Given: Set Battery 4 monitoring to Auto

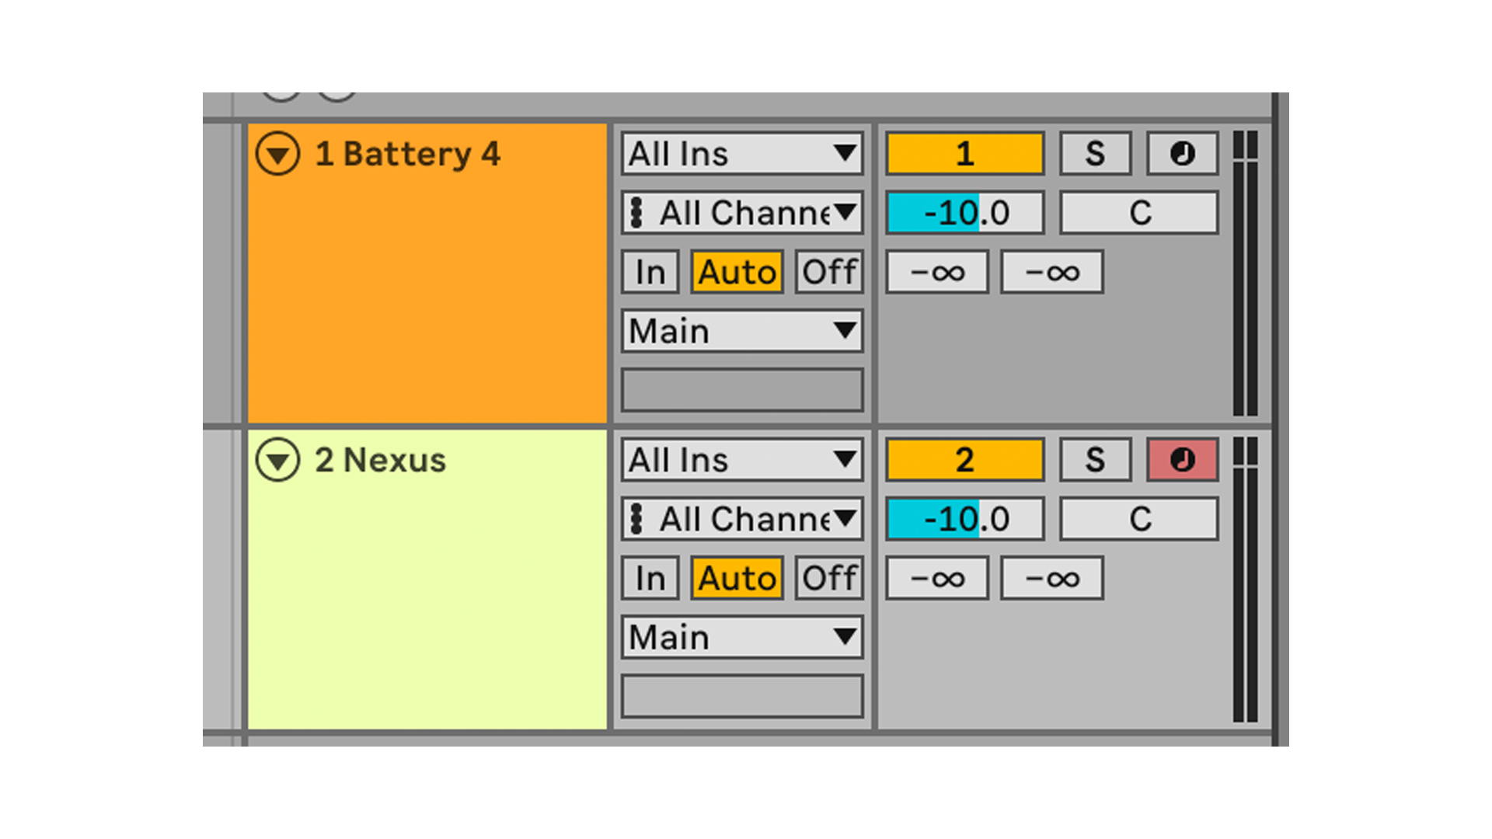Looking at the screenshot, I should click(737, 272).
